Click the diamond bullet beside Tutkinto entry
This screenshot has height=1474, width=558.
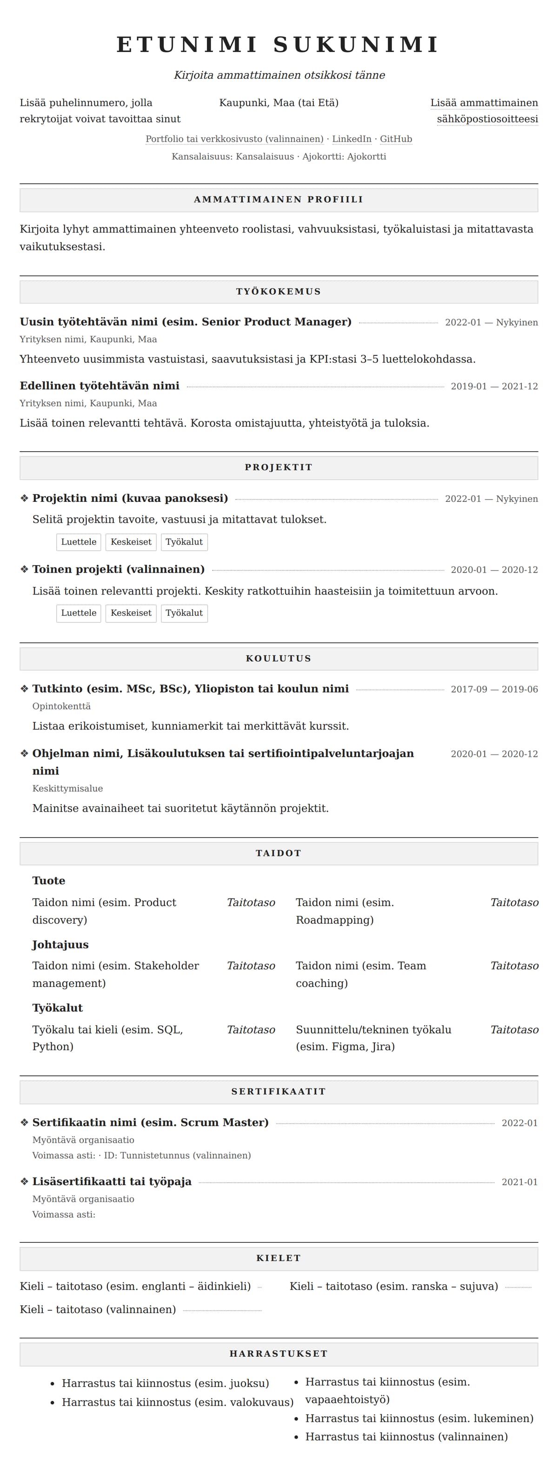click(x=24, y=689)
